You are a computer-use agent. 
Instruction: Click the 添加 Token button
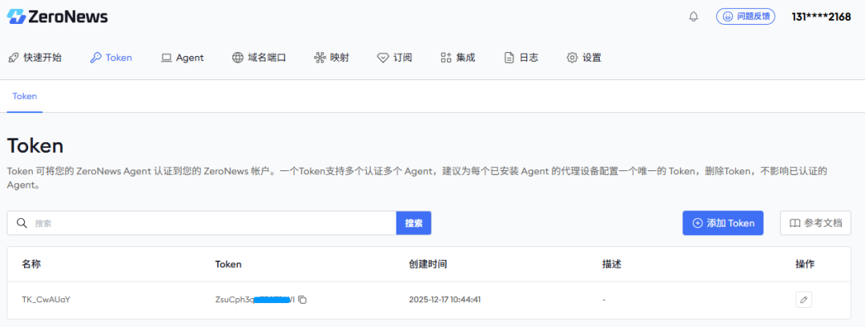pyautogui.click(x=722, y=223)
